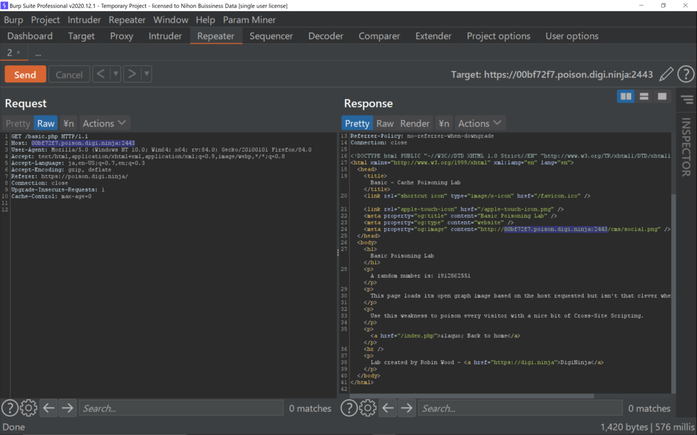Screen dimensions: 697x435
Task: Click 'A random number is' response line
Action: [x=420, y=276]
